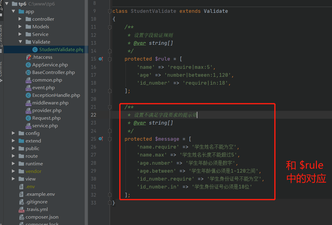Expand the Service folder
Screen dimensions: 332x225
coord(20,34)
